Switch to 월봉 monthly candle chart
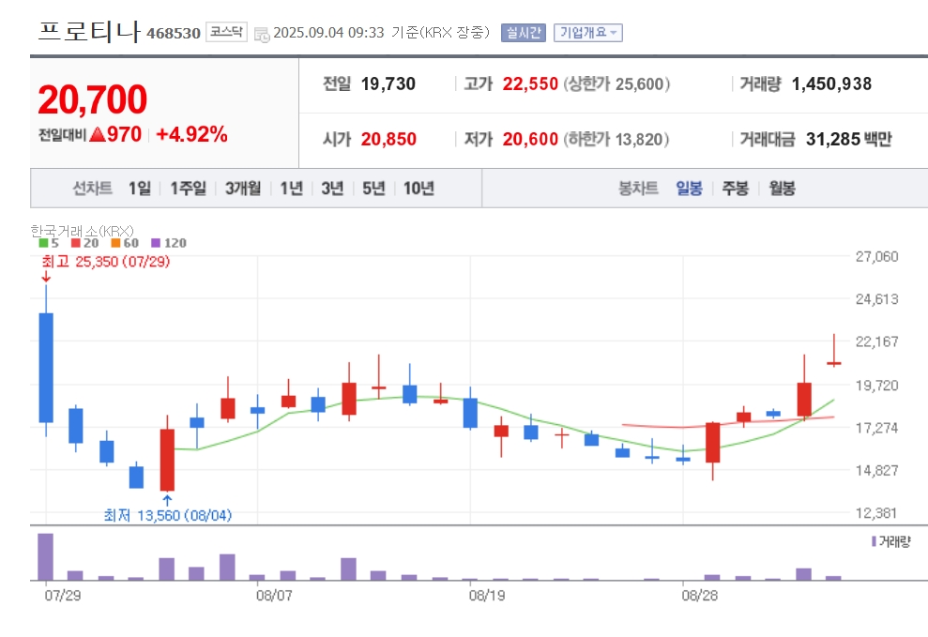 (782, 188)
